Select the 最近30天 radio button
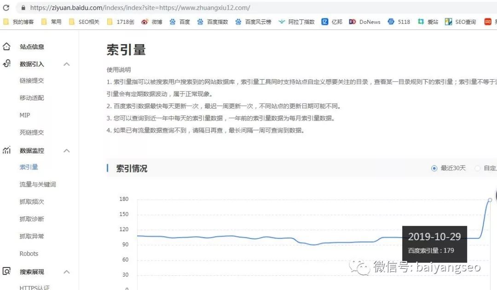Viewport: 497px width, 290px height. coord(434,168)
